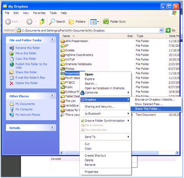Click the Back arrow icon
The image size is (184, 178).
coord(8,22)
